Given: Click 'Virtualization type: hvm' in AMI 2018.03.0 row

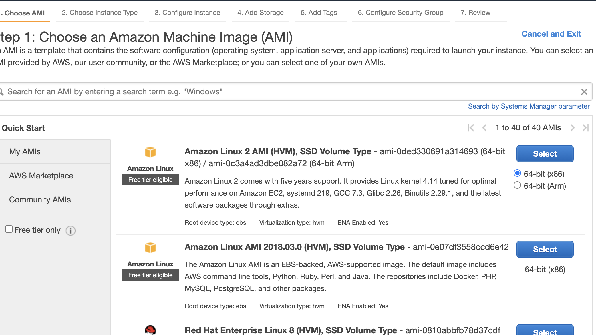Looking at the screenshot, I should [x=292, y=306].
